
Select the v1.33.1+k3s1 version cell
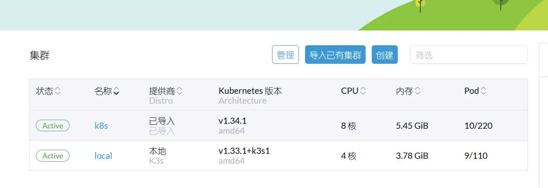point(244,151)
